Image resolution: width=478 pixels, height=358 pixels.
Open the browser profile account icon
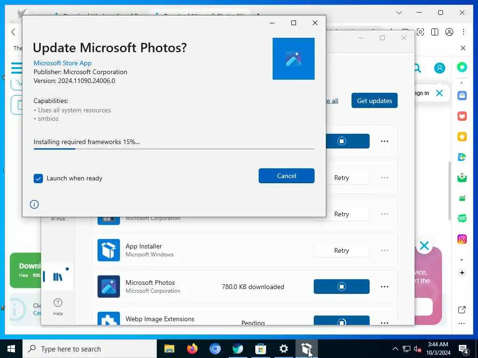449,32
